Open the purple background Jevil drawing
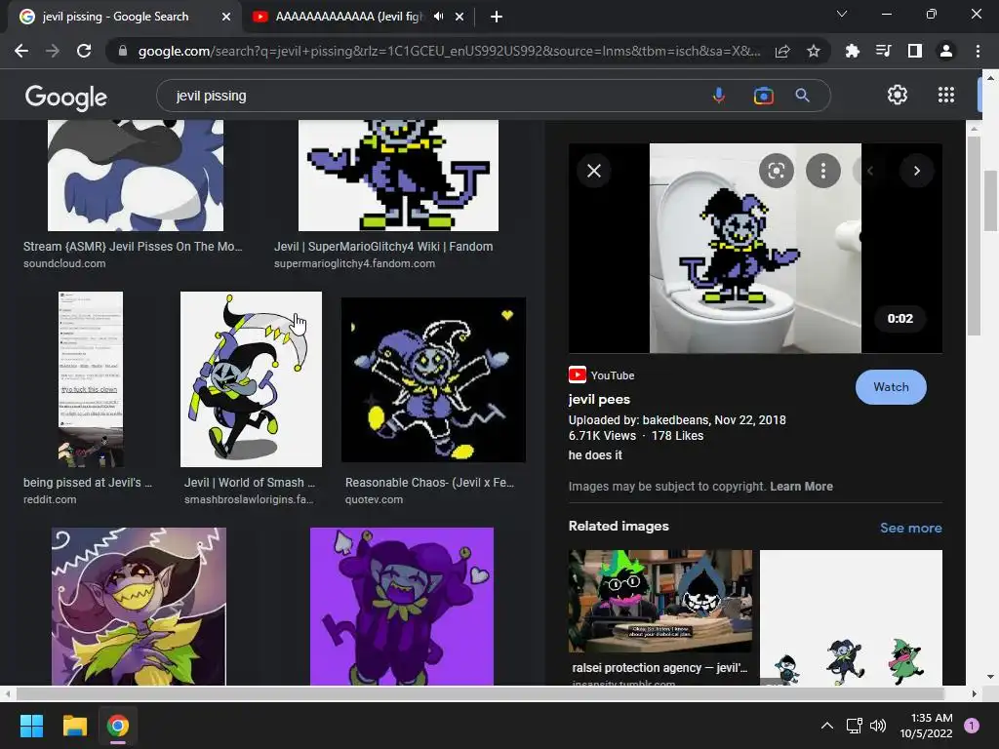This screenshot has width=999, height=749. (401, 607)
